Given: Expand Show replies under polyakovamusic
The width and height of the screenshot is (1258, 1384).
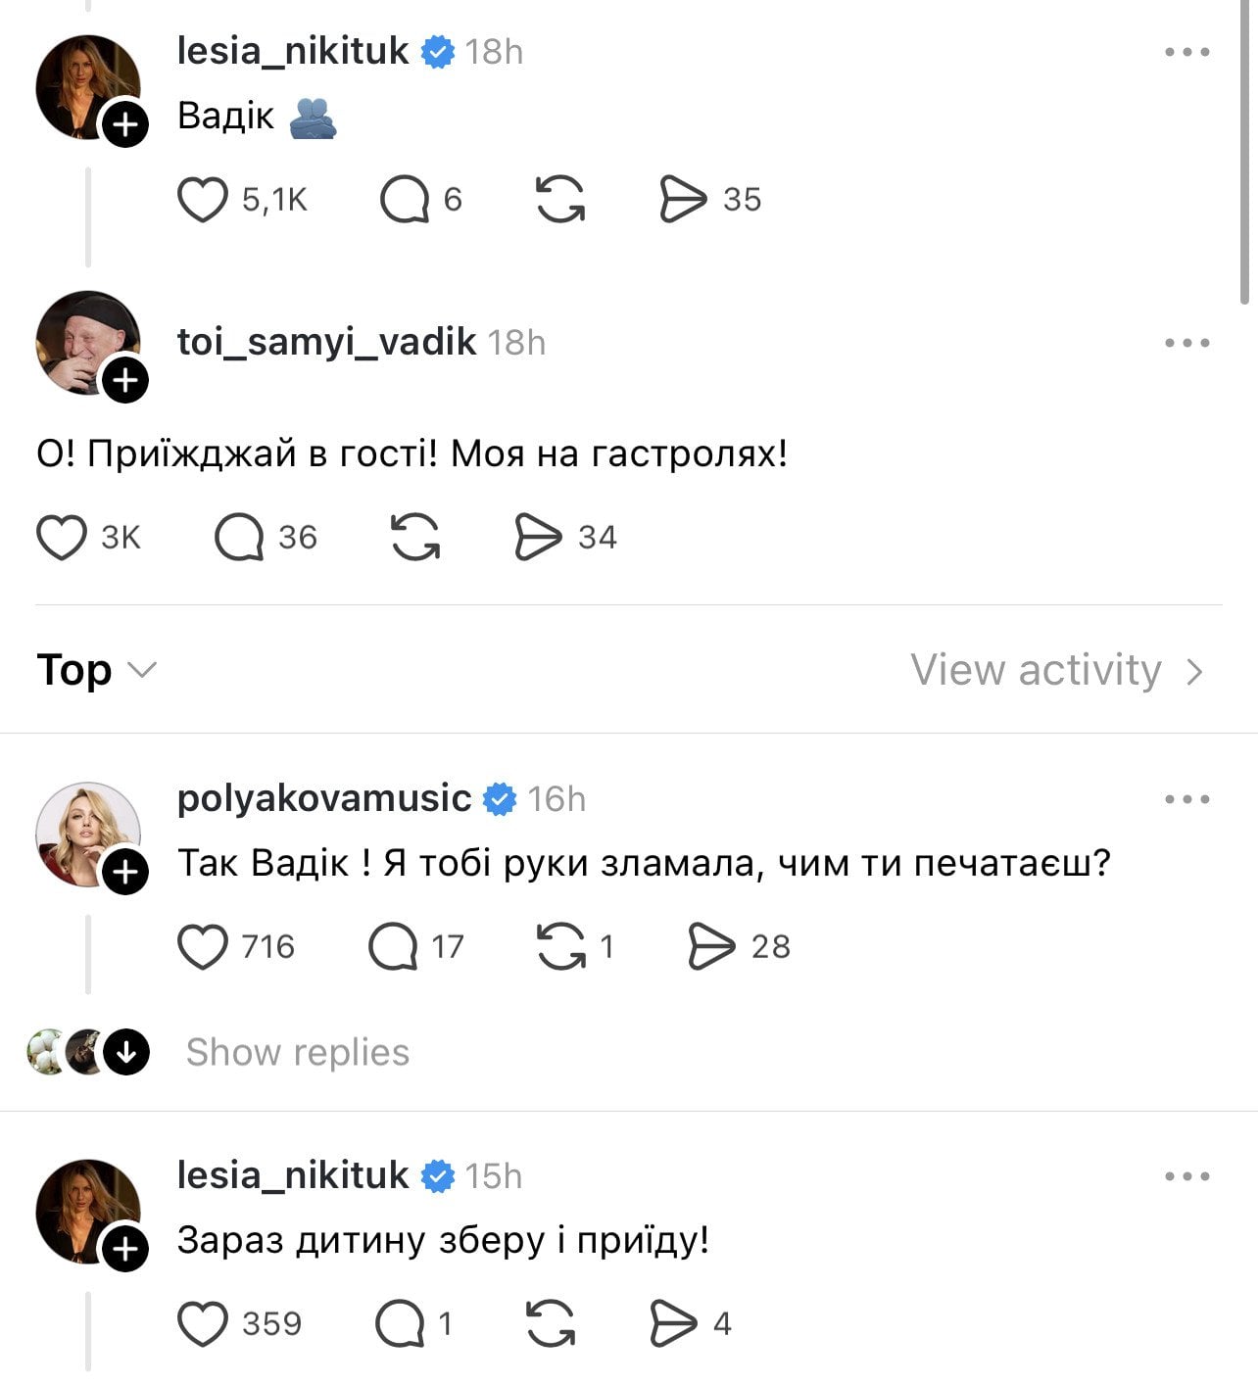Looking at the screenshot, I should coord(297,1052).
